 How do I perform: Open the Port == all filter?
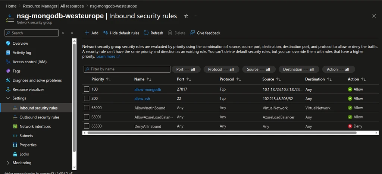[x=186, y=69]
